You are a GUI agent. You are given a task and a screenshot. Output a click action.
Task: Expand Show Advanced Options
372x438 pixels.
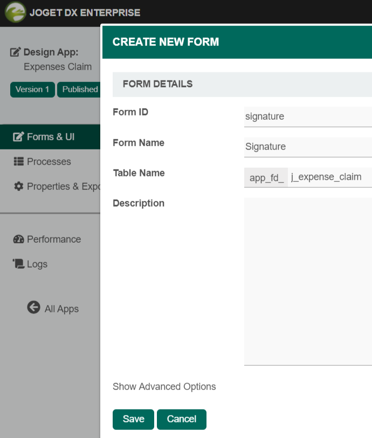pos(164,387)
